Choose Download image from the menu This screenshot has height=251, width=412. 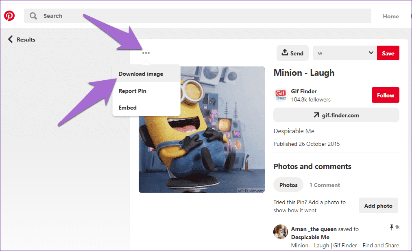click(146, 74)
